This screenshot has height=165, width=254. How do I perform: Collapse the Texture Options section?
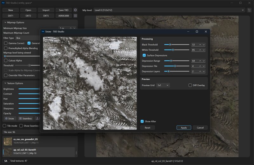tap(5, 83)
